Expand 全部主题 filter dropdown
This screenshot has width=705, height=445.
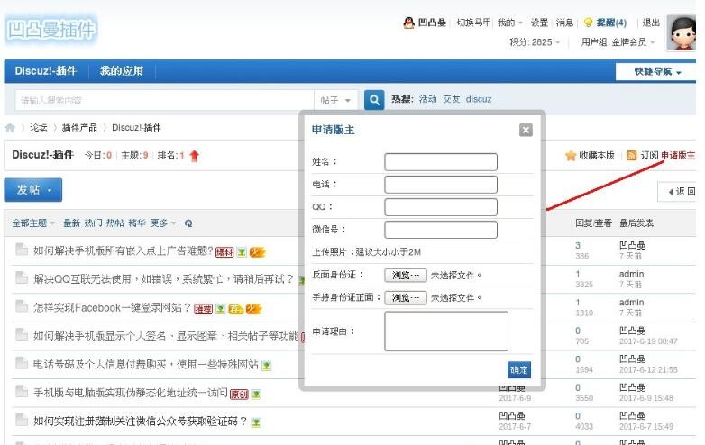tap(33, 223)
